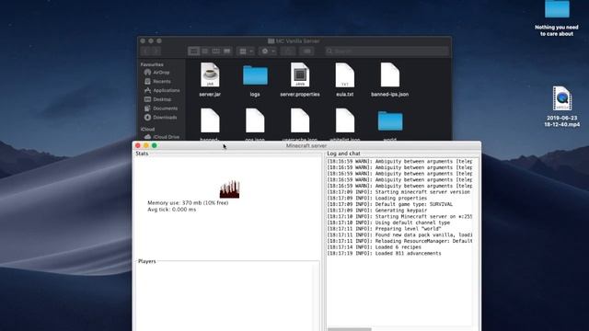
Task: Switch Finder to icon view
Action: tap(194, 51)
